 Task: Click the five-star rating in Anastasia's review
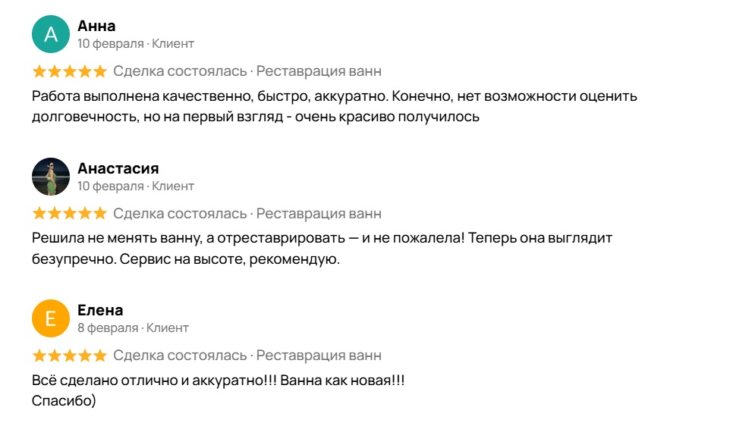pyautogui.click(x=70, y=214)
